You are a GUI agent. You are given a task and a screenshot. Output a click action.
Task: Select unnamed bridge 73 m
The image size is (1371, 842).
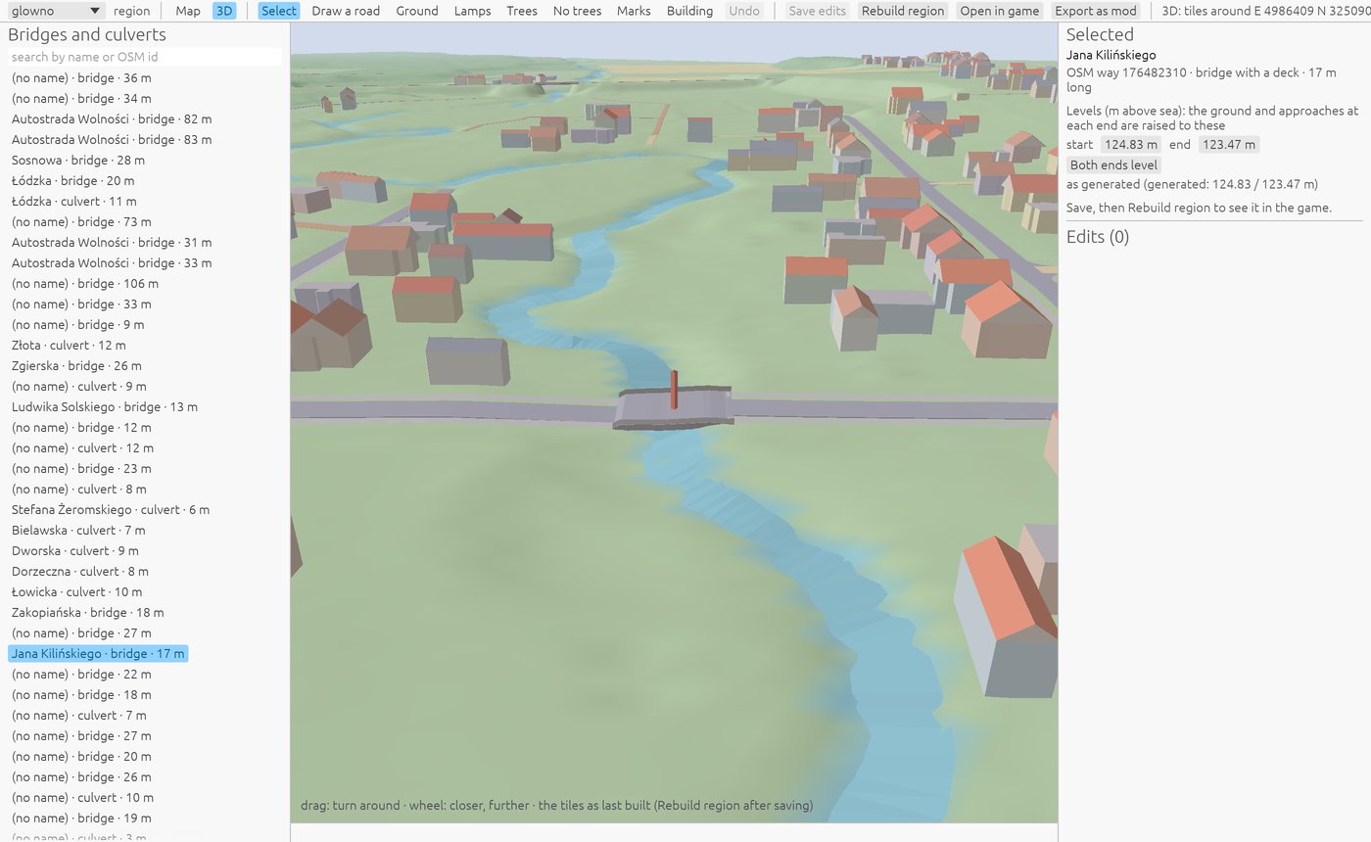(x=81, y=222)
